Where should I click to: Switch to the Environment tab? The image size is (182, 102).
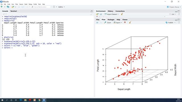[x=101, y=11]
